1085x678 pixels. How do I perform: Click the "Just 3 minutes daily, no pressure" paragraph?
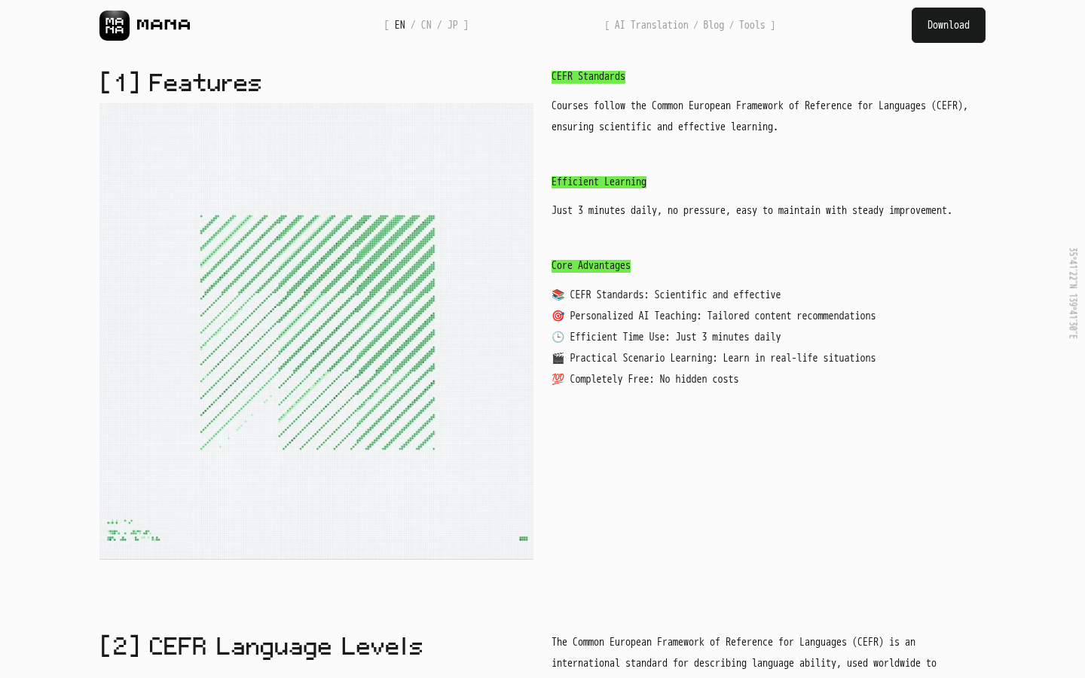pos(752,210)
